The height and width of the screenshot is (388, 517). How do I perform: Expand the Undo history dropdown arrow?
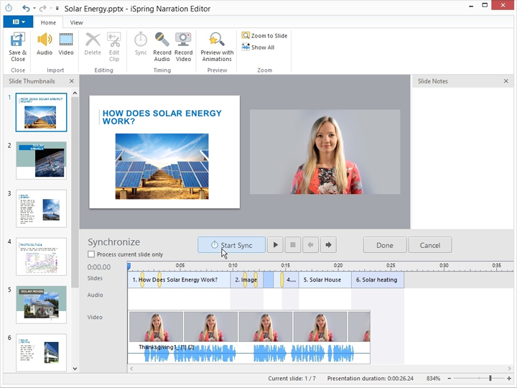point(34,9)
